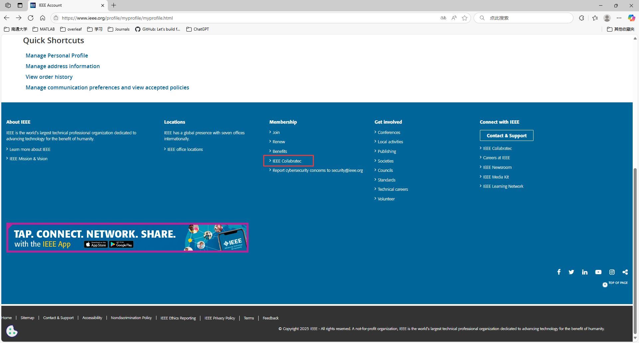639x343 pixels.
Task: Open the browser Extensions icon
Action: [x=581, y=18]
